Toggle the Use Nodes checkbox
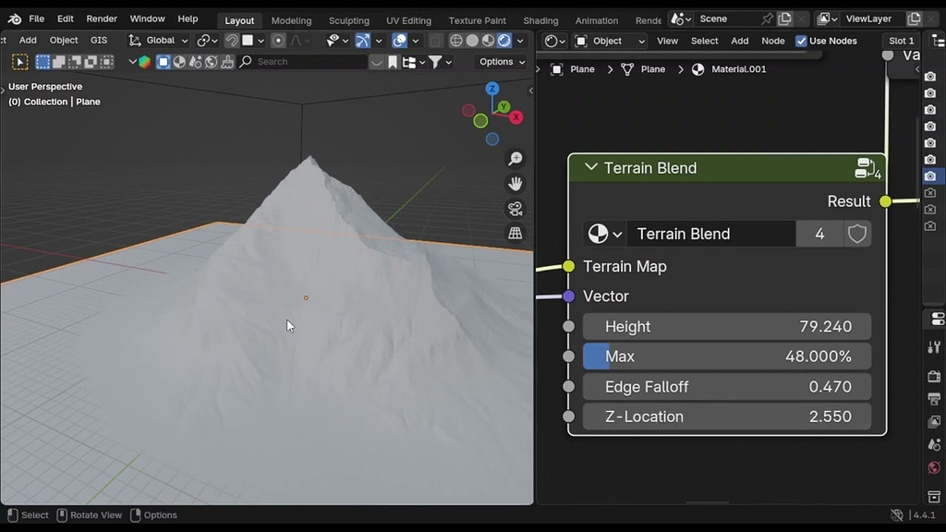Viewport: 946px width, 532px height. pyautogui.click(x=801, y=41)
